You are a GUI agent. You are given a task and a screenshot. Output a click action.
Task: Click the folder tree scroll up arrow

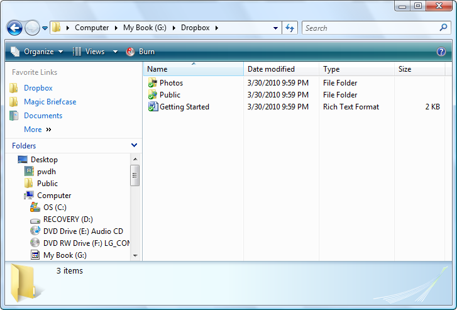[135, 159]
